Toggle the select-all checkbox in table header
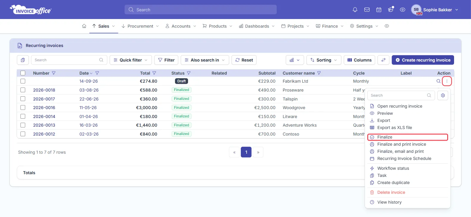The image size is (471, 217). click(23, 73)
